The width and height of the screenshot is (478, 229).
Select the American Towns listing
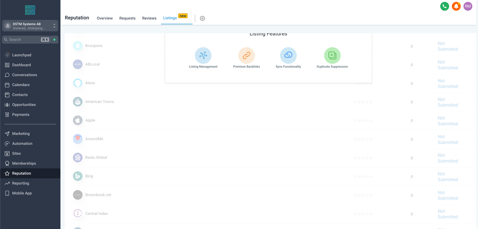[x=99, y=102]
